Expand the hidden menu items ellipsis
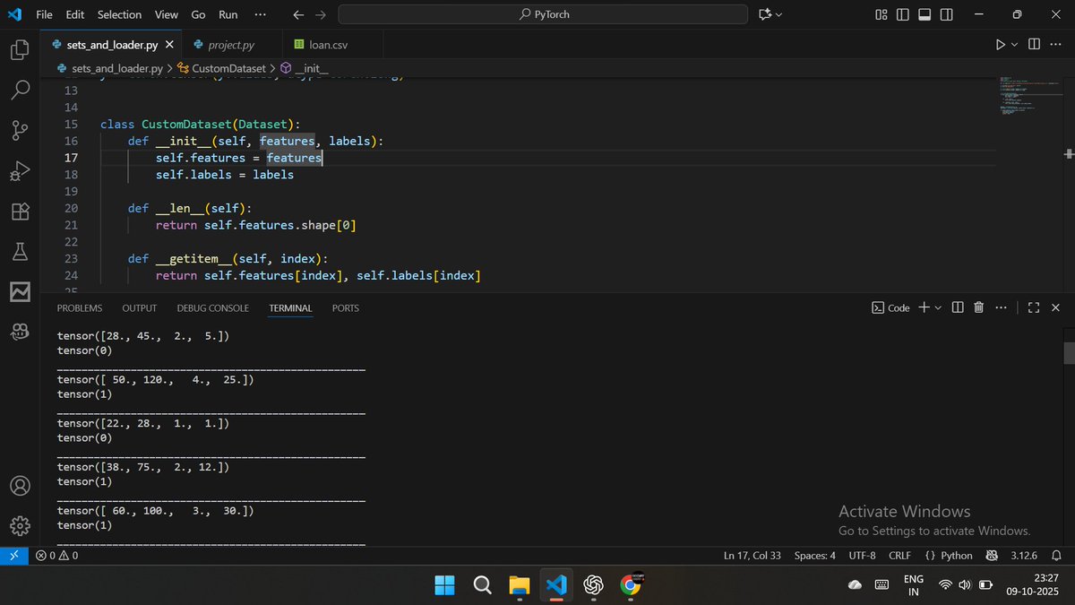Screen dimensions: 1075x605 tap(260, 14)
